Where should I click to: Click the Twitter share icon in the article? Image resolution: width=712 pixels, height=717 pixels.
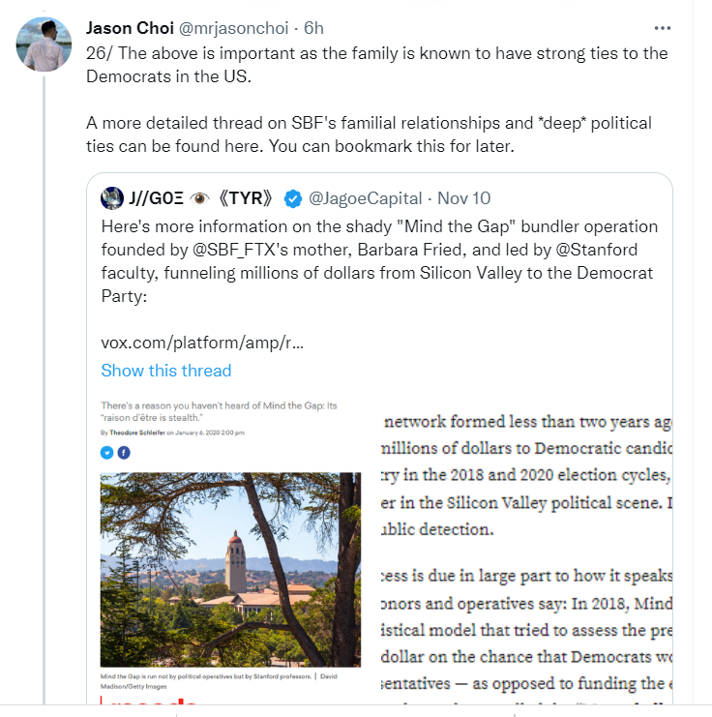tap(107, 453)
